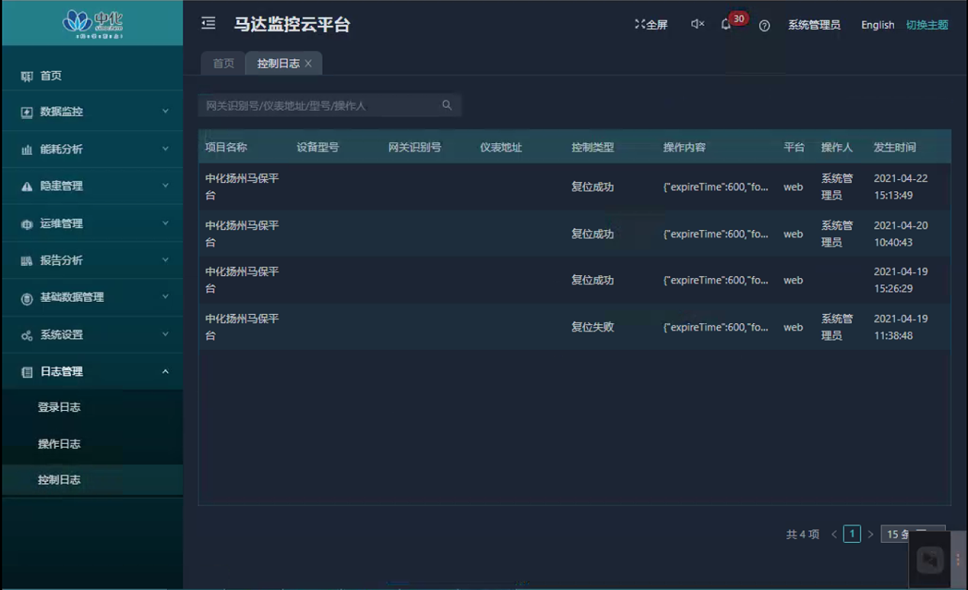
Task: Switch to the 首页 tab
Action: pyautogui.click(x=224, y=64)
